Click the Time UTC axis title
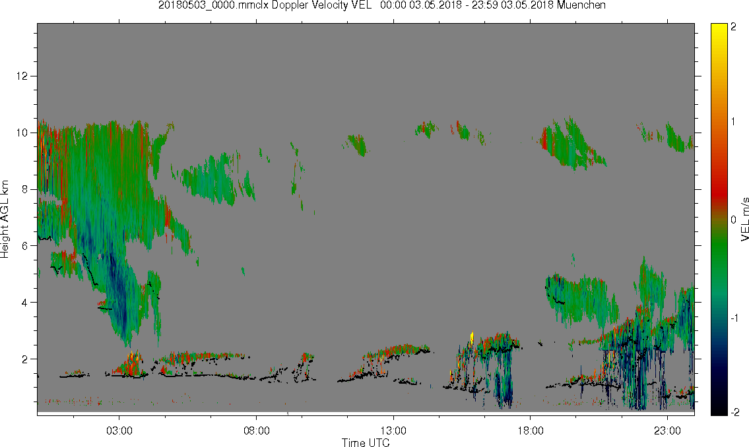The width and height of the screenshot is (749, 447). (366, 442)
